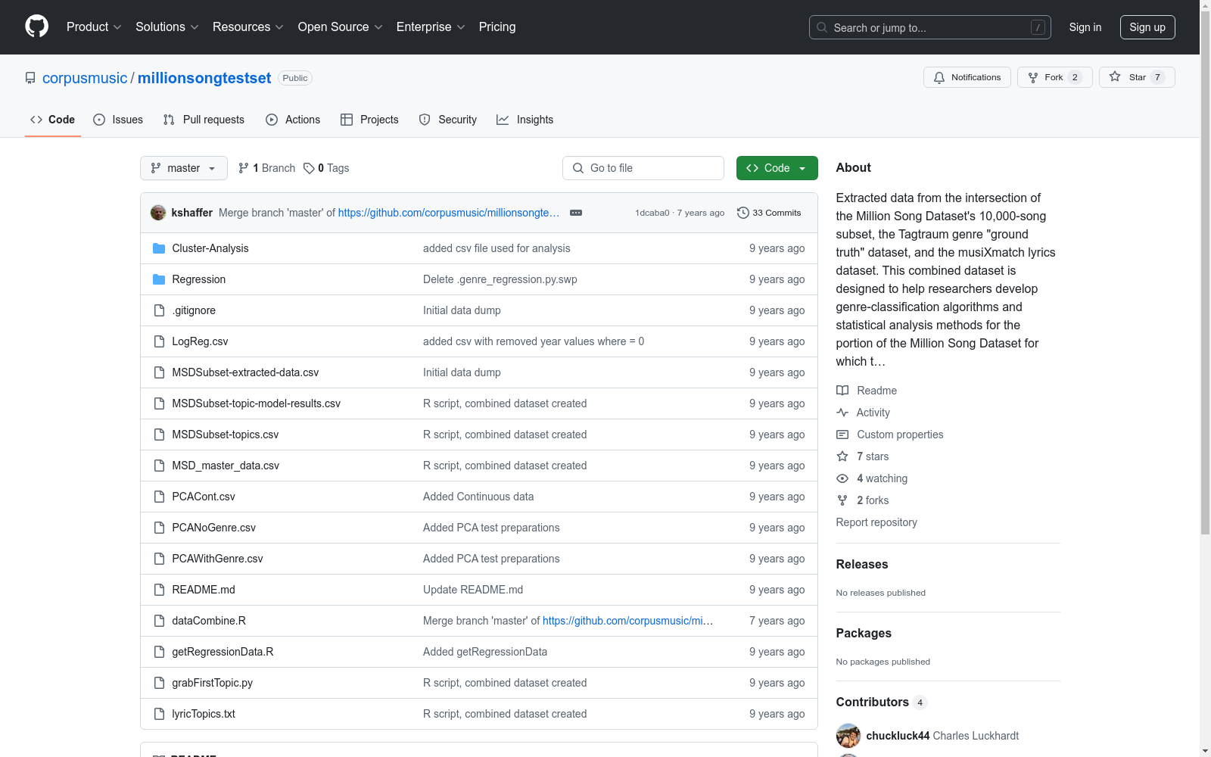1211x757 pixels.
Task: Click the commit history clock icon
Action: click(743, 213)
